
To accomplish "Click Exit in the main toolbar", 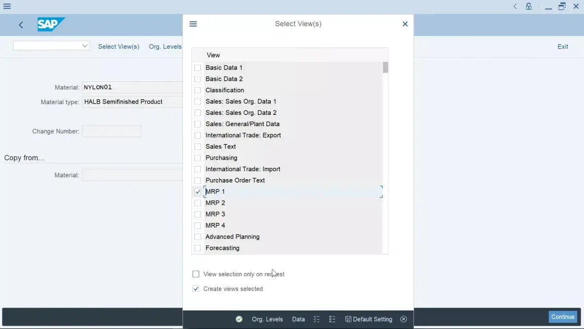I will click(x=563, y=47).
